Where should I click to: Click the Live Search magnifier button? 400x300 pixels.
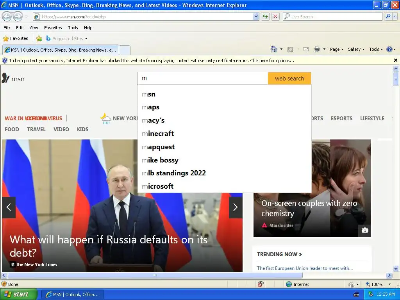[388, 17]
